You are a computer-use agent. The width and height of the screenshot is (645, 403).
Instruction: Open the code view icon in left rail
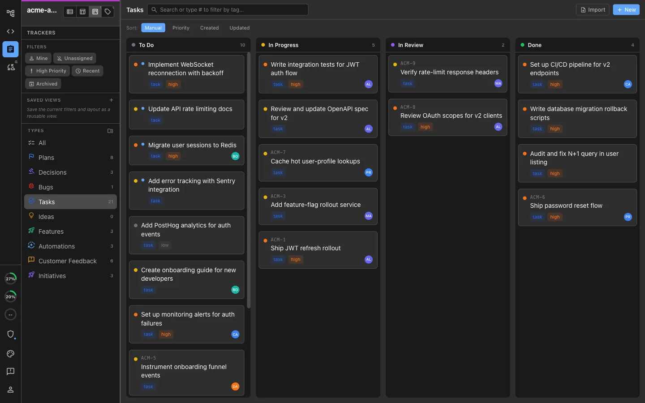click(10, 31)
